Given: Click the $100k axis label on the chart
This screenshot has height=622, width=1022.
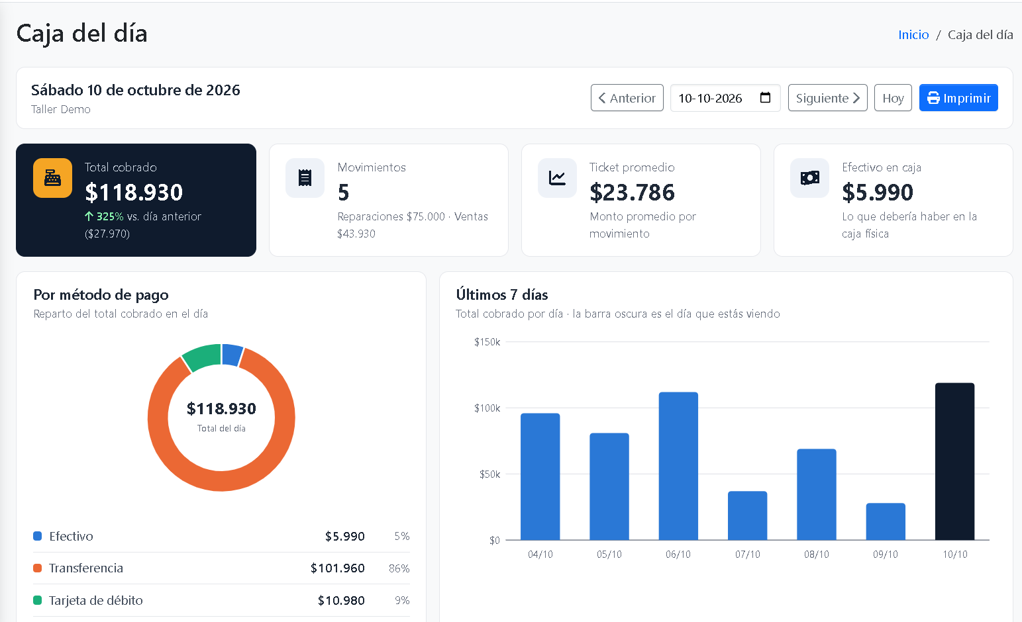Looking at the screenshot, I should pos(487,408).
